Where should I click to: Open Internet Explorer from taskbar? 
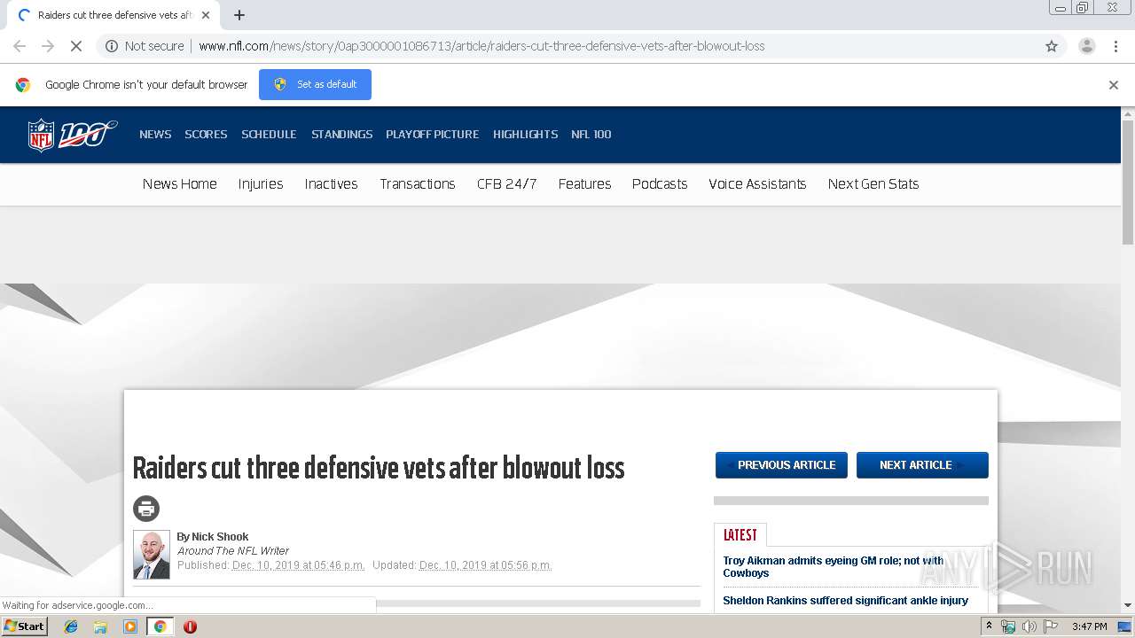(71, 626)
